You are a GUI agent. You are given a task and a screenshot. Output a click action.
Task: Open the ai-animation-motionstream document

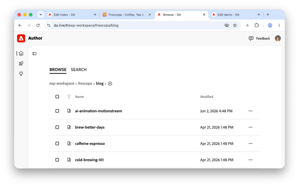[x=98, y=111]
